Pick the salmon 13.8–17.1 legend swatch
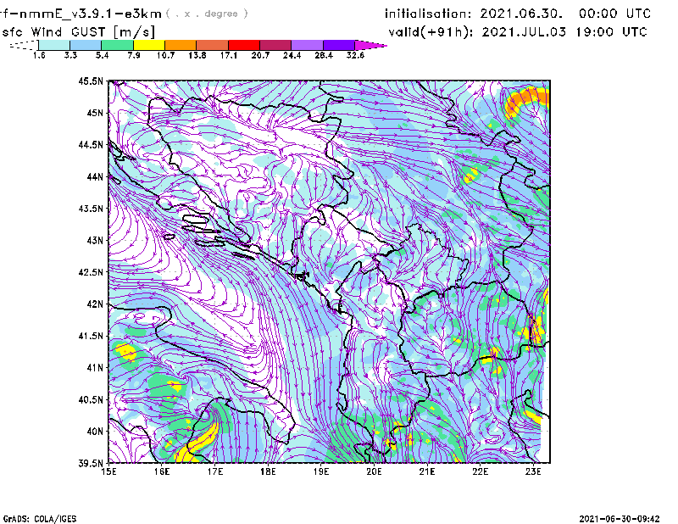The width and height of the screenshot is (678, 524). point(213,45)
